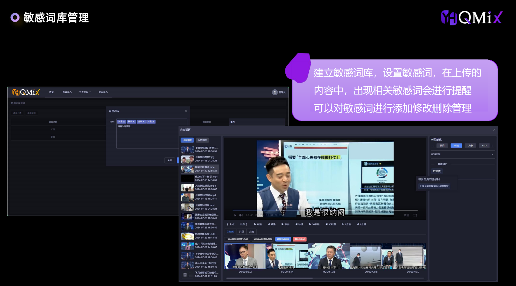Switch to the 片段 tab
Image resolution: width=516 pixels, height=286 pixels.
pyautogui.click(x=242, y=232)
